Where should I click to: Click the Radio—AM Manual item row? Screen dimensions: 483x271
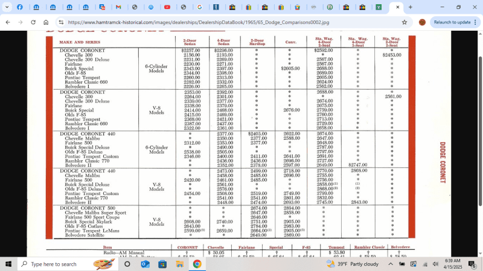pyautogui.click(x=124, y=252)
